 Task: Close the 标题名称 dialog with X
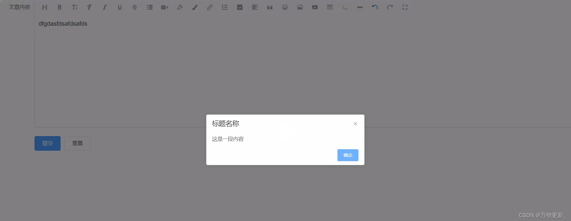355,124
